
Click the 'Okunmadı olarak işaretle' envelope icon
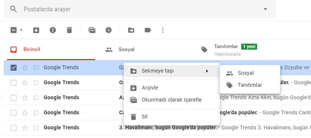tap(133, 100)
